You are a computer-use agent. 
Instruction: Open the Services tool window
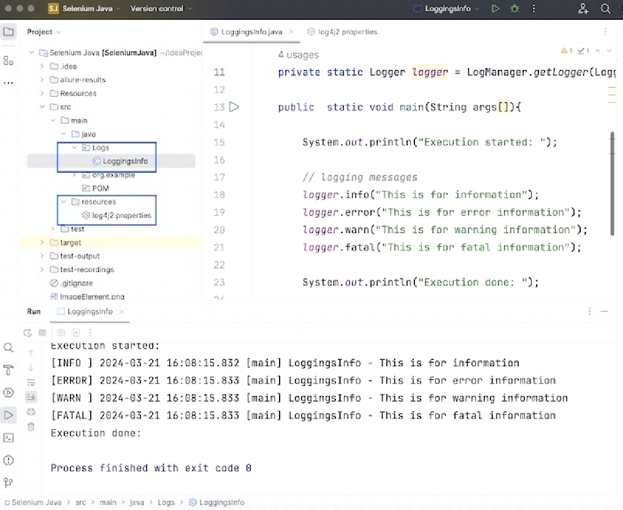click(8, 393)
